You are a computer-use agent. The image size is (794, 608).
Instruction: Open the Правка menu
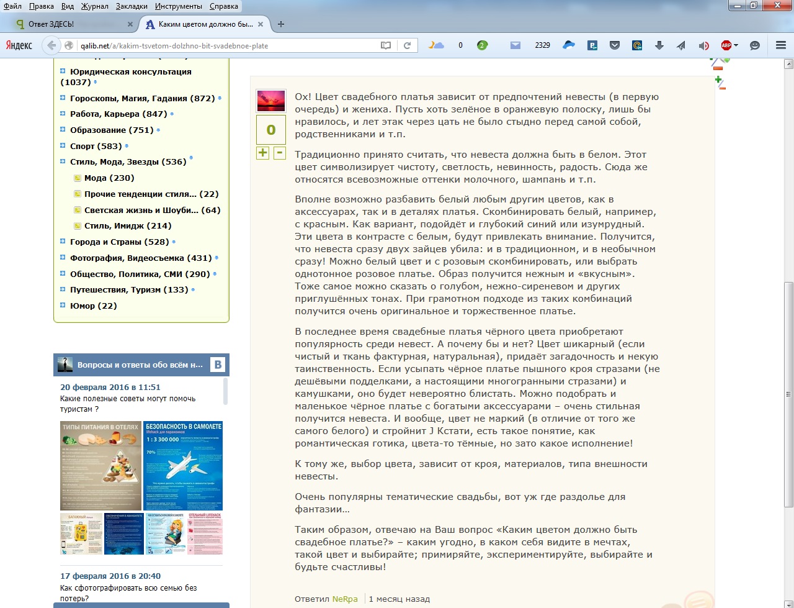pyautogui.click(x=42, y=6)
